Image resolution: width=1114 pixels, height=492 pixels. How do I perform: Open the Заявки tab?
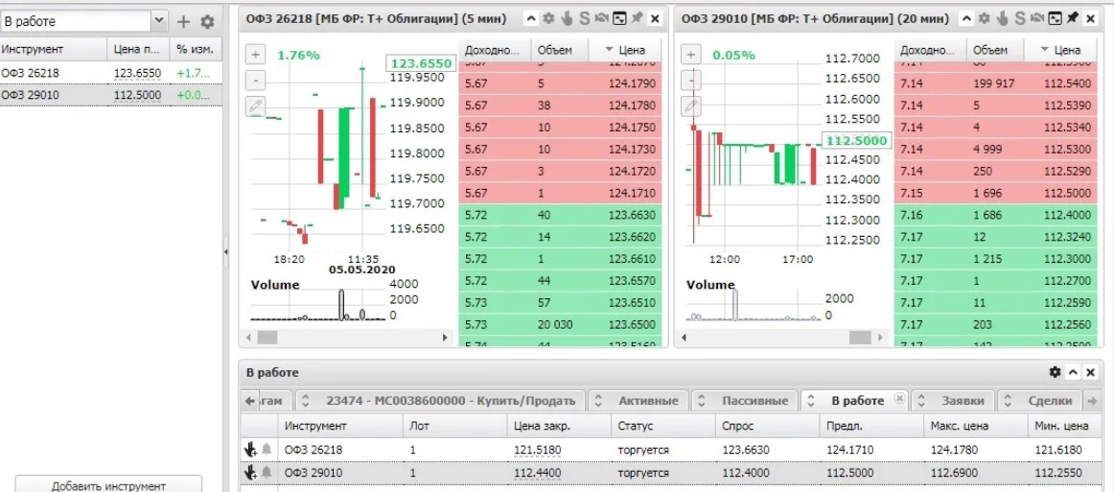coord(962,400)
